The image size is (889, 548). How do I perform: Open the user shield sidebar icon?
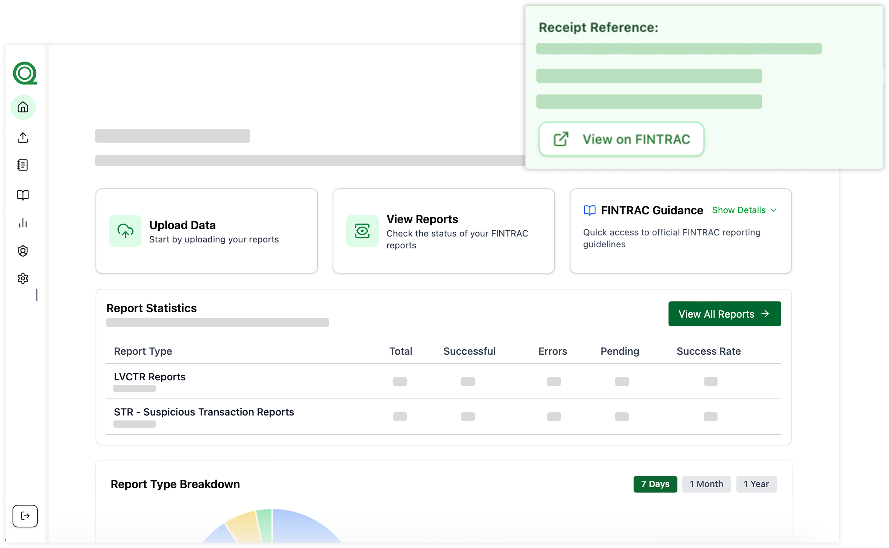[23, 251]
